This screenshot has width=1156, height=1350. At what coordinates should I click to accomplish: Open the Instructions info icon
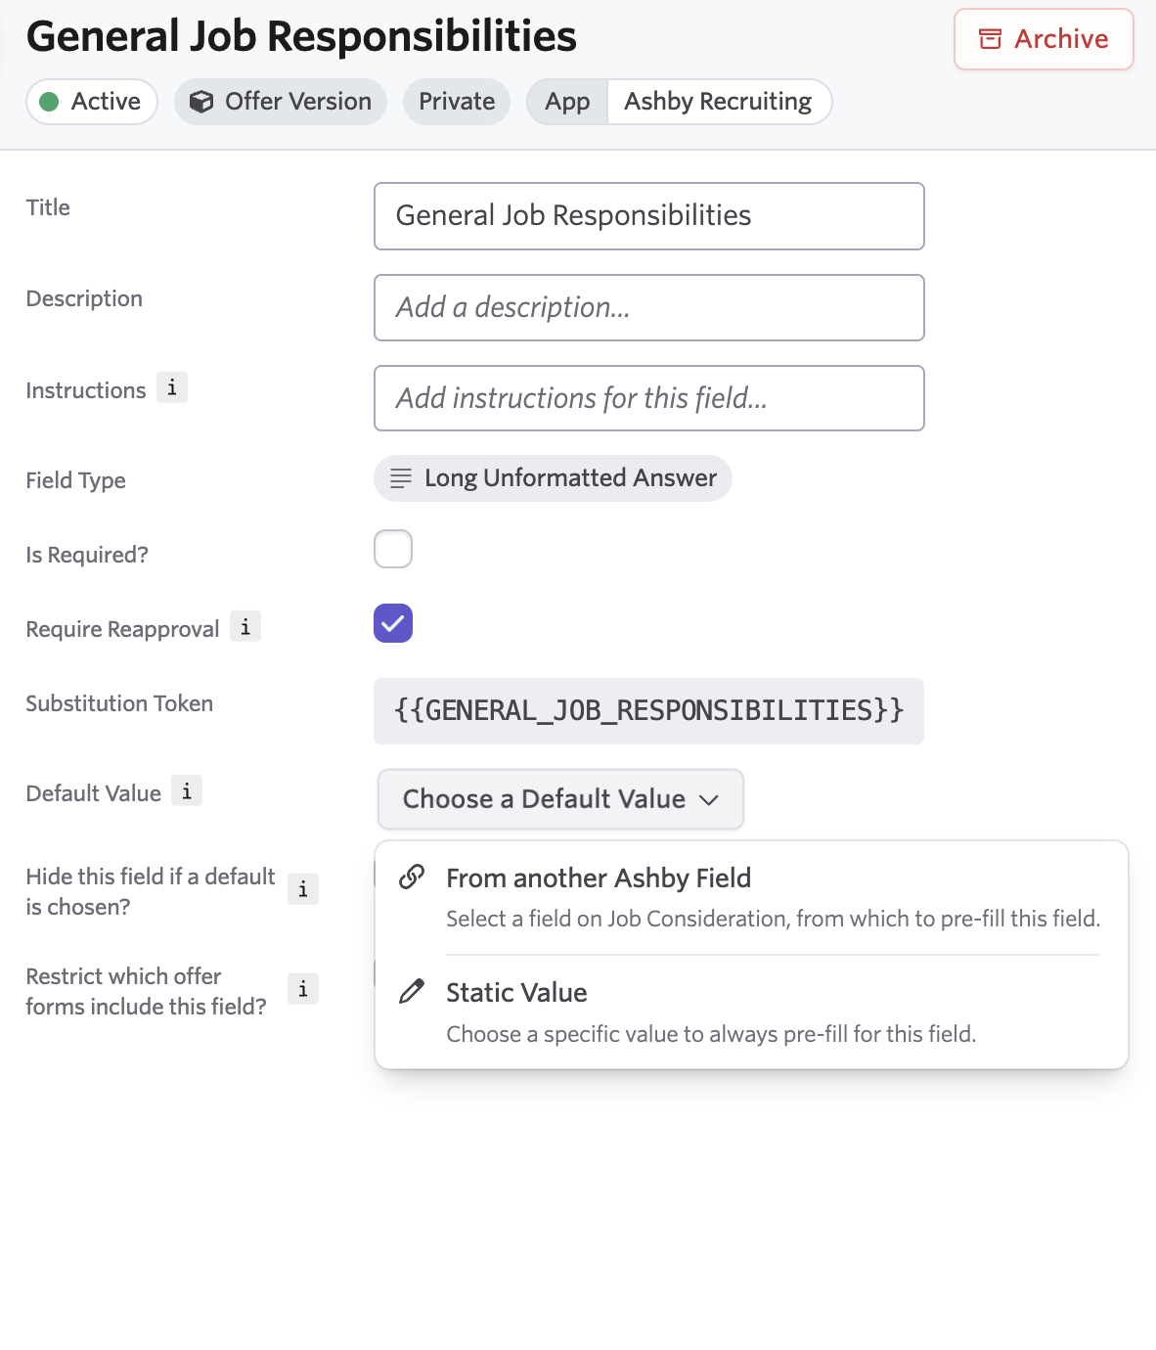[x=172, y=388]
